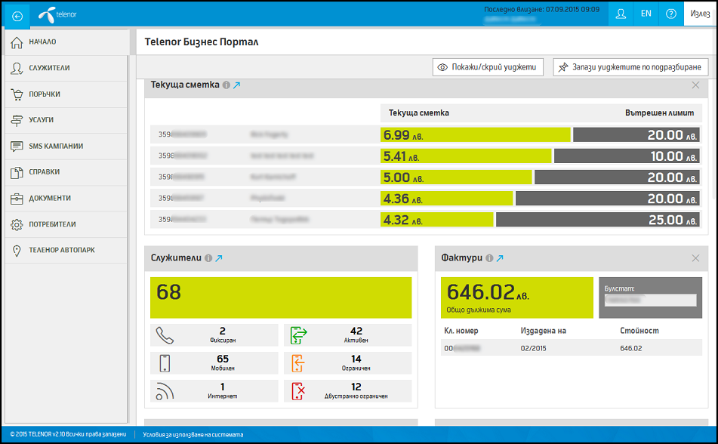Open user profile icon in header

coord(621,14)
